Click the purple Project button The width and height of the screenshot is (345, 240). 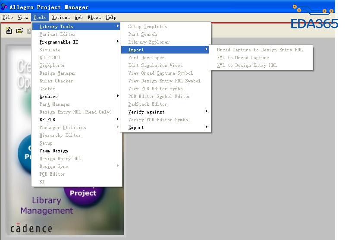click(83, 194)
